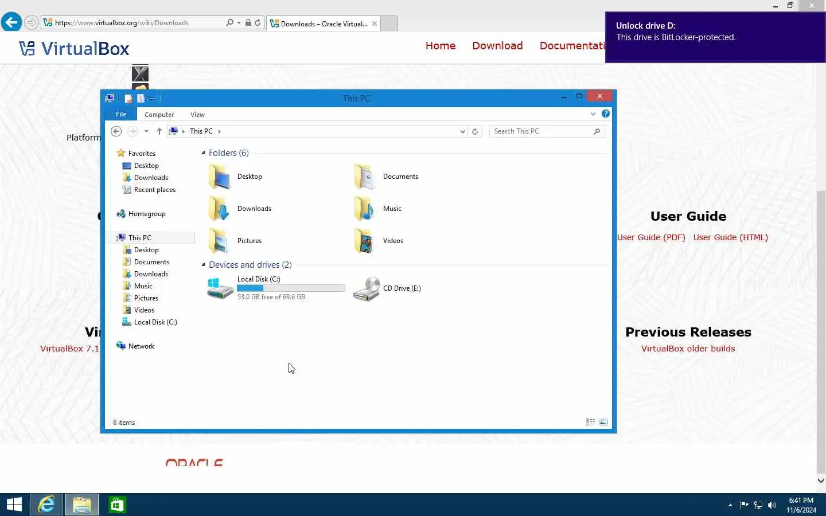The image size is (826, 516).
Task: Switch to Details view icon in status bar
Action: 591,422
